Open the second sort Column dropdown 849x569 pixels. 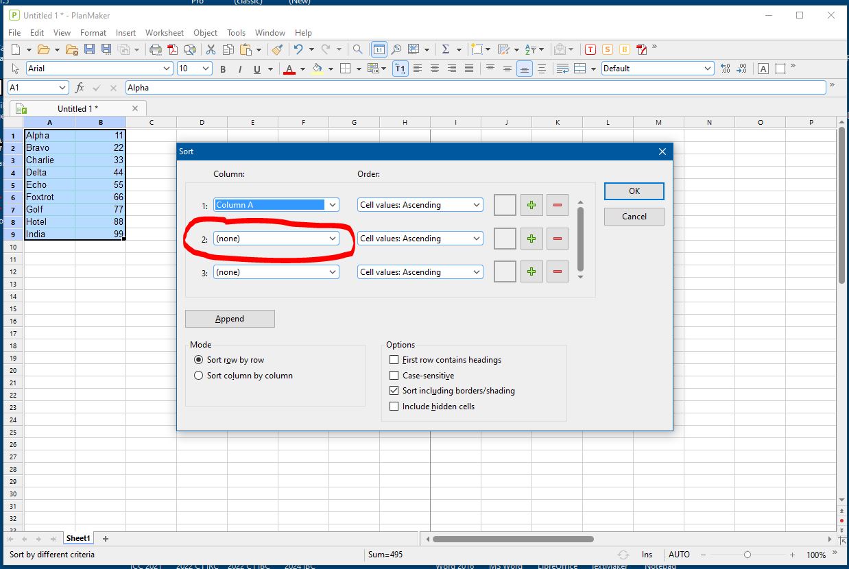[276, 239]
